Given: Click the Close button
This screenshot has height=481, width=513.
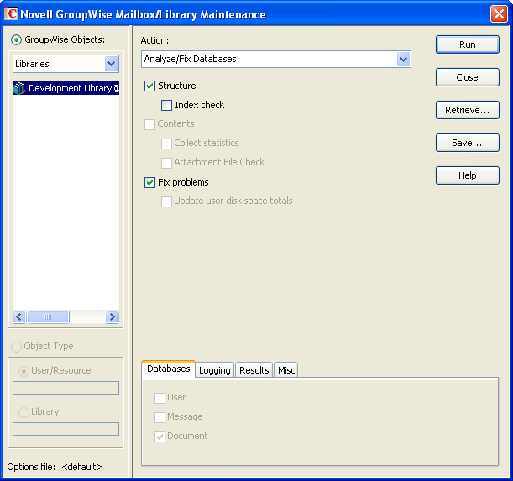Looking at the screenshot, I should coord(467,77).
